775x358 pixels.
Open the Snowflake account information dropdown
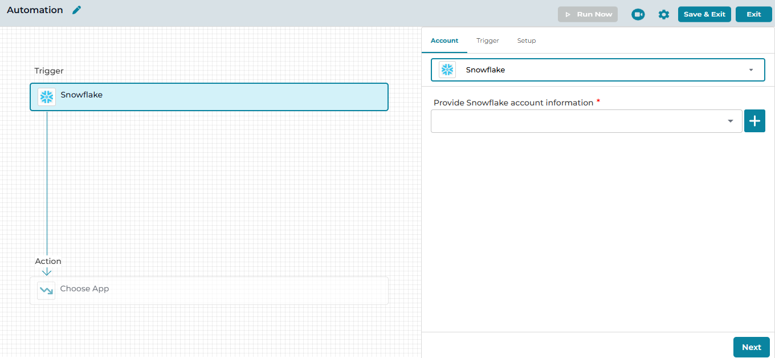tap(586, 121)
